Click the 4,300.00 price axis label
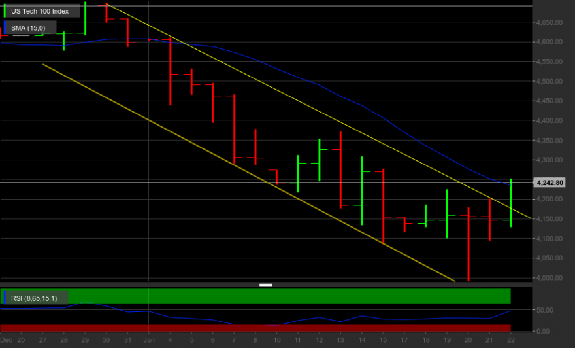575x348 pixels. coord(549,160)
